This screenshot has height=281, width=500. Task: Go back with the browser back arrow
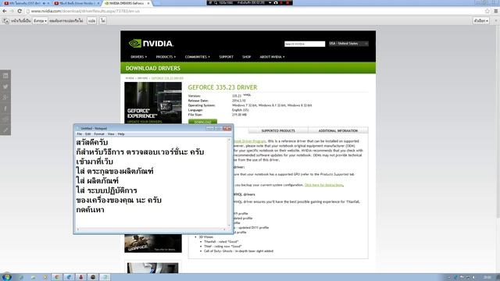tap(5, 11)
